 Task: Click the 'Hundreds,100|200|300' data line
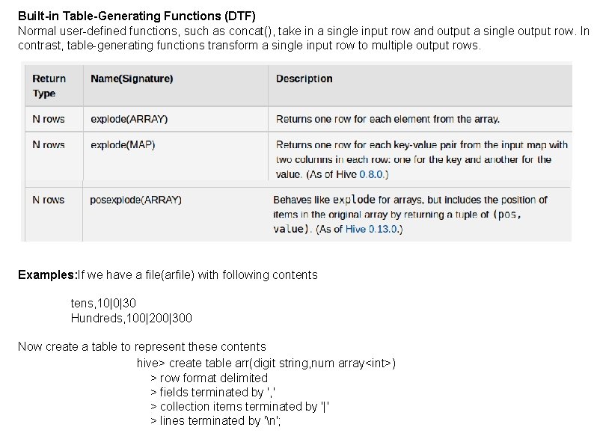(131, 318)
